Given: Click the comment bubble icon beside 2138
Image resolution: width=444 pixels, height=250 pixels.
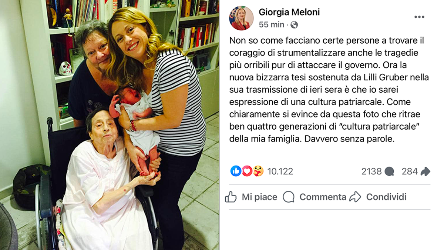Looking at the screenshot, I should [389, 171].
